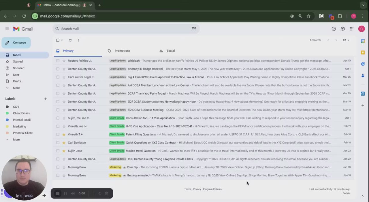The height and width of the screenshot is (202, 369).
Task: Open the CC'd label
Action: (x=16, y=107)
